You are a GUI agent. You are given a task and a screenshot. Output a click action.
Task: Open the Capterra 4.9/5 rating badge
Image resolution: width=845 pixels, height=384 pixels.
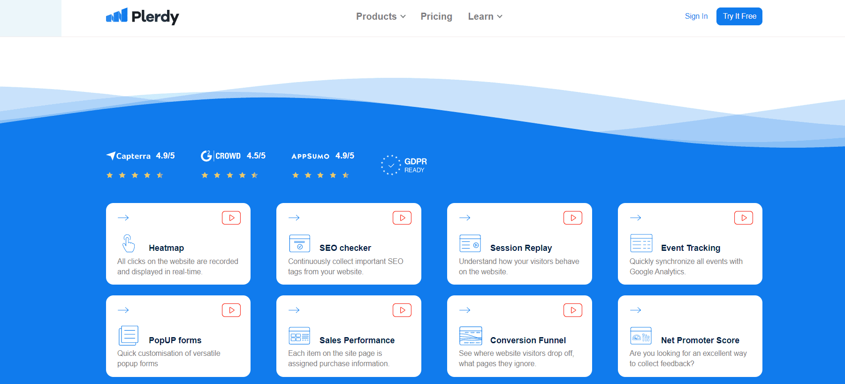tap(141, 165)
